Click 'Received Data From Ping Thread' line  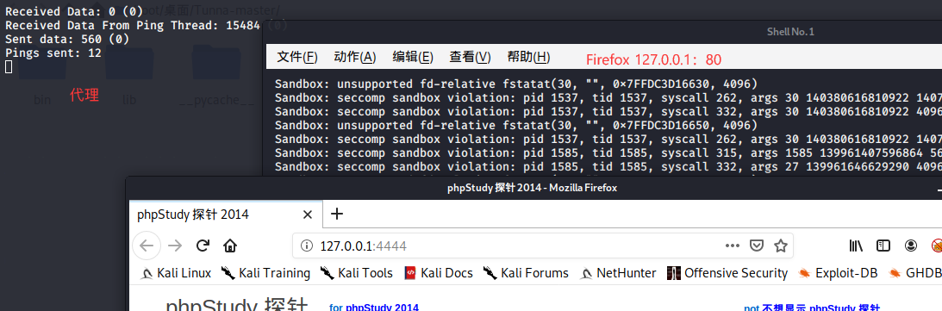(147, 25)
